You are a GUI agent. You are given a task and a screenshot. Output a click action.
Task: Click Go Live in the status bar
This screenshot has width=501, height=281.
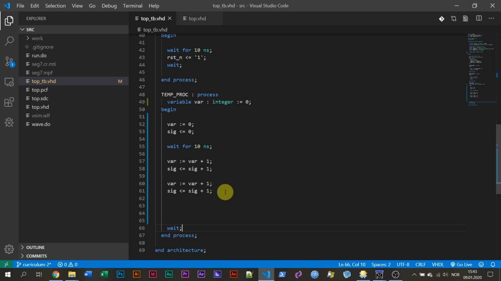pyautogui.click(x=461, y=264)
